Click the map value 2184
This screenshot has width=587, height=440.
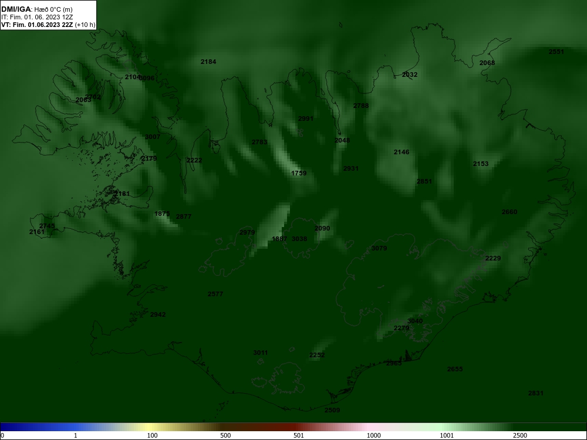point(208,62)
